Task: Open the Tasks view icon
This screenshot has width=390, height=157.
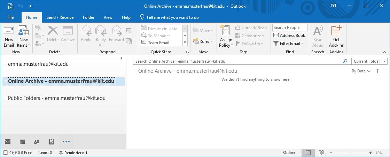Action: click(51, 142)
